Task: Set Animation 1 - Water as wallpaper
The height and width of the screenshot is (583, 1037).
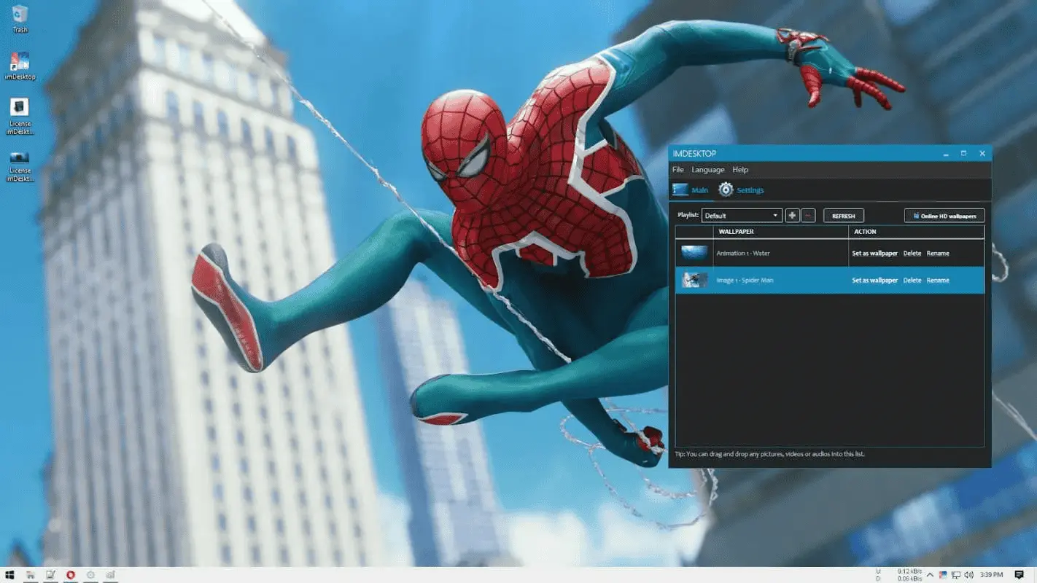Action: pyautogui.click(x=875, y=254)
